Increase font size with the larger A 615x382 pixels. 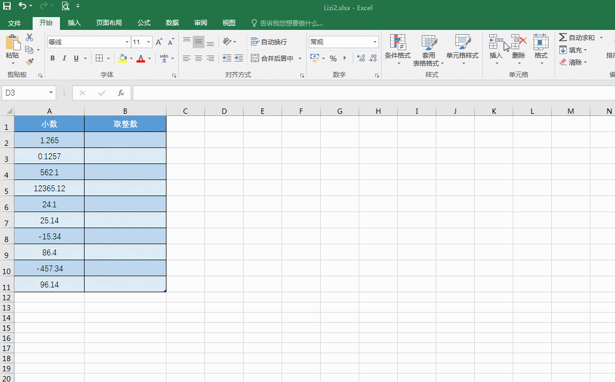(159, 42)
